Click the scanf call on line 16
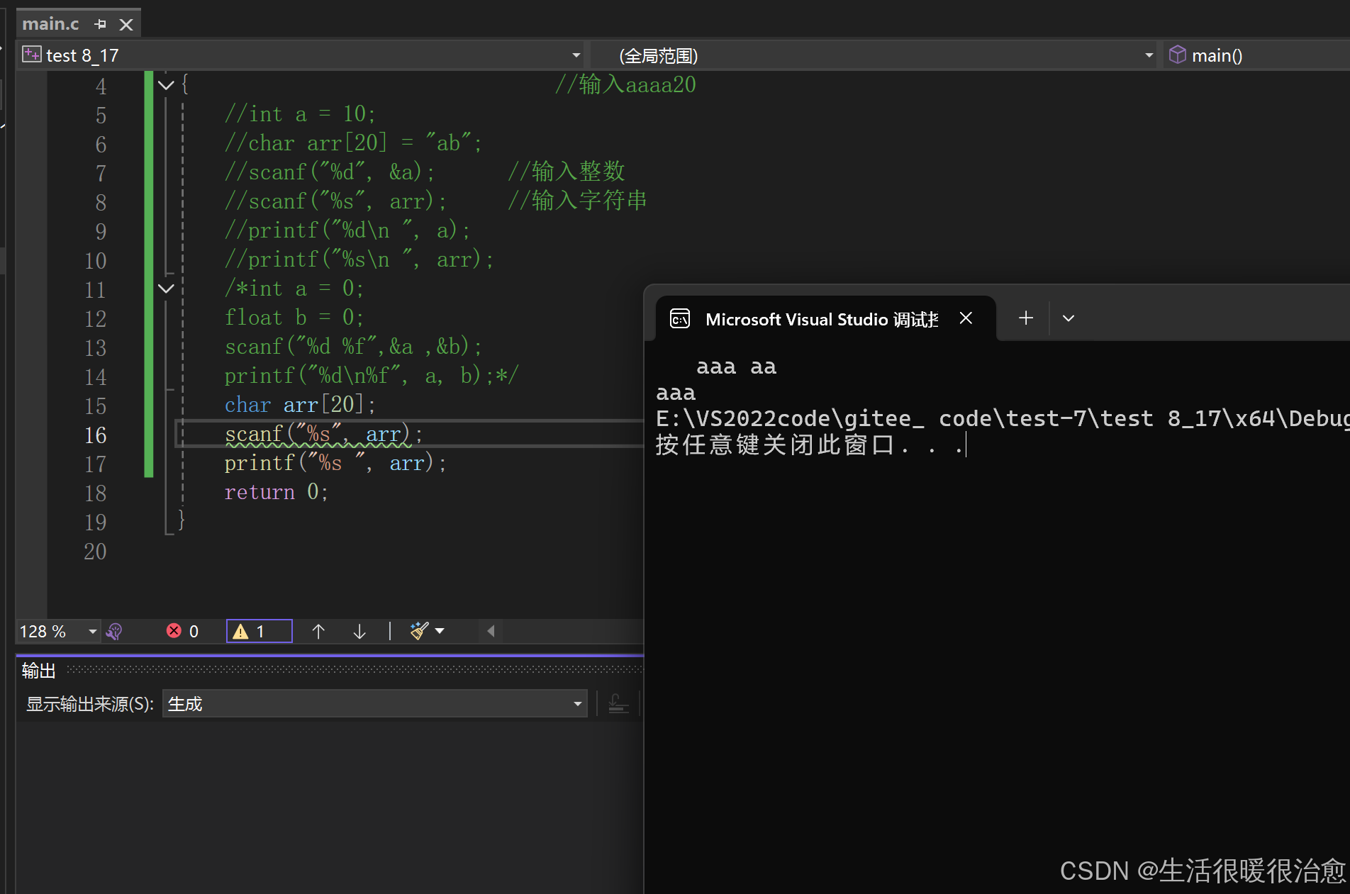1350x894 pixels. click(x=324, y=433)
